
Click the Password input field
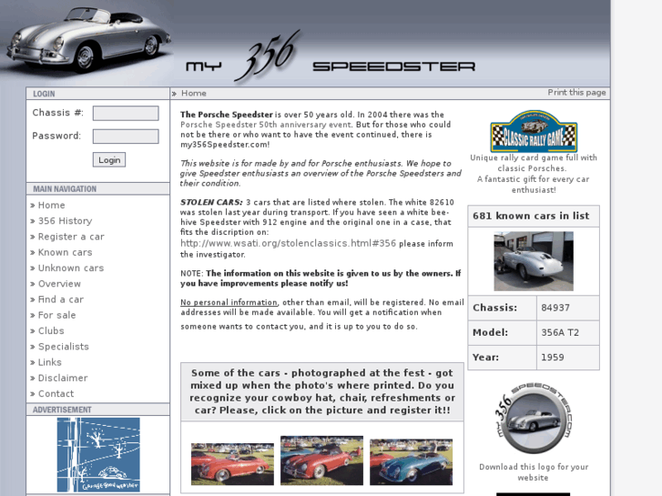126,137
